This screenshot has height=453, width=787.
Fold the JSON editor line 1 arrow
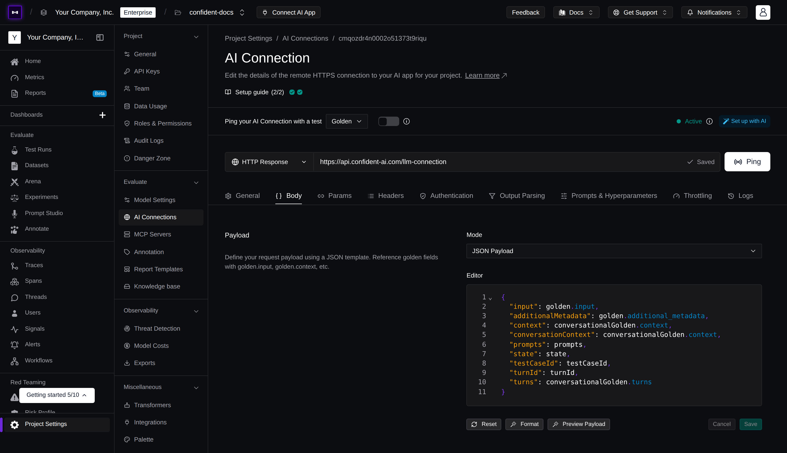(490, 299)
